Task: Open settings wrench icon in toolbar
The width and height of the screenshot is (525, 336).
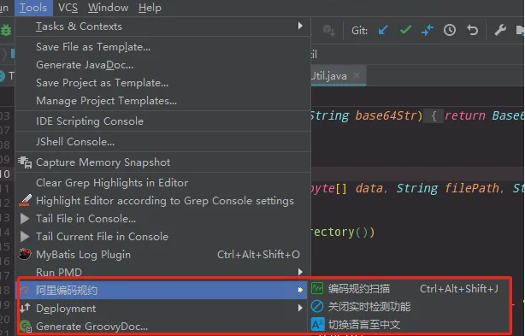Action: 499,31
